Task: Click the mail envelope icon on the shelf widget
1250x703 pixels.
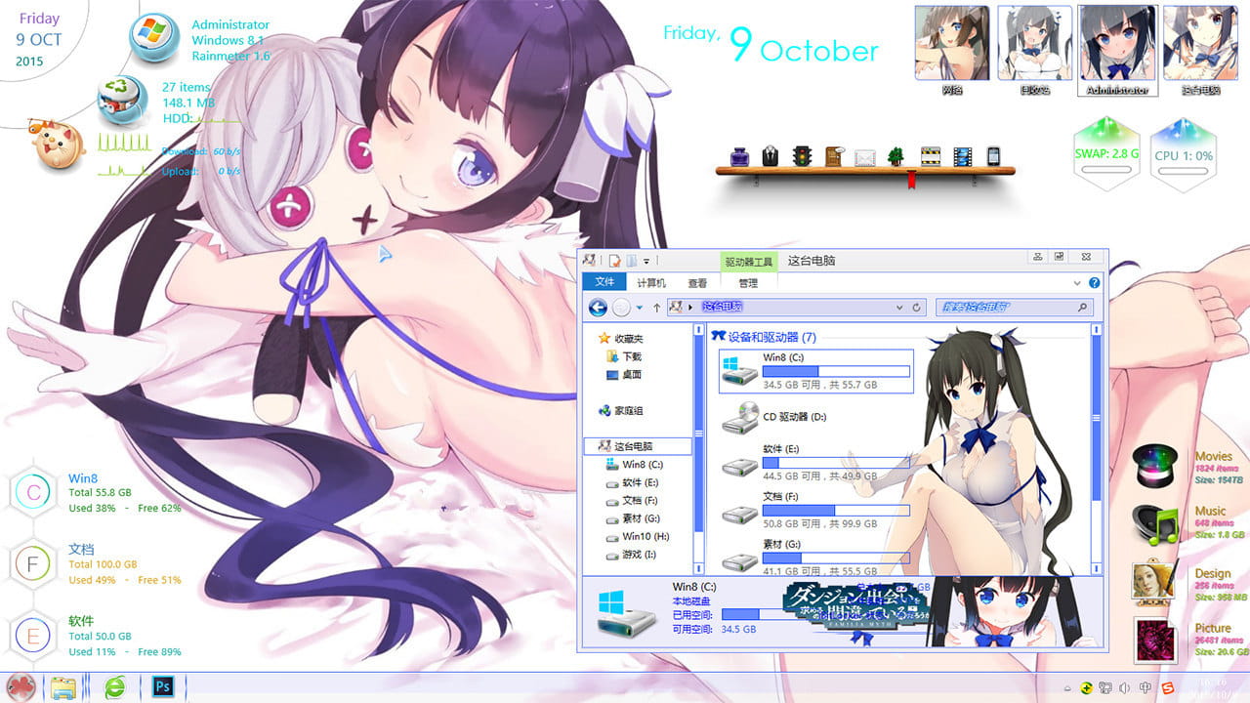Action: click(x=865, y=155)
